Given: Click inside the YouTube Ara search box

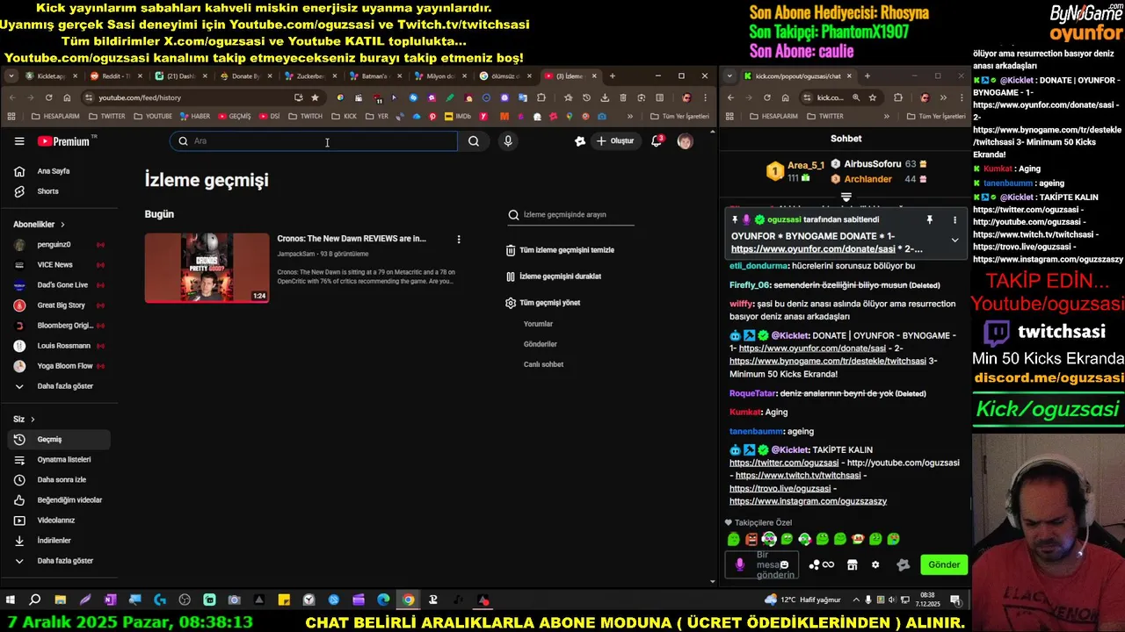Looking at the screenshot, I should click(x=314, y=141).
